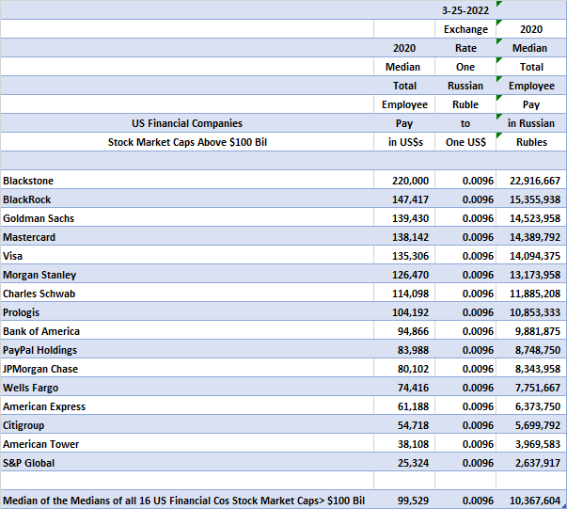Viewport: 567px width, 509px height.
Task: Select the Citigroup cell
Action: (187, 424)
